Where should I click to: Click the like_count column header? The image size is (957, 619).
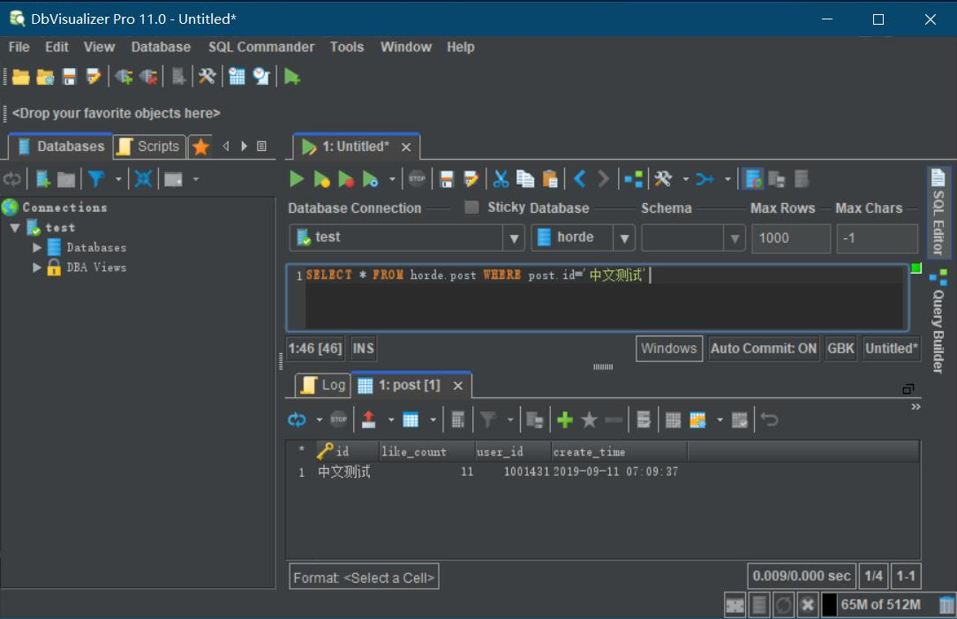pos(426,451)
